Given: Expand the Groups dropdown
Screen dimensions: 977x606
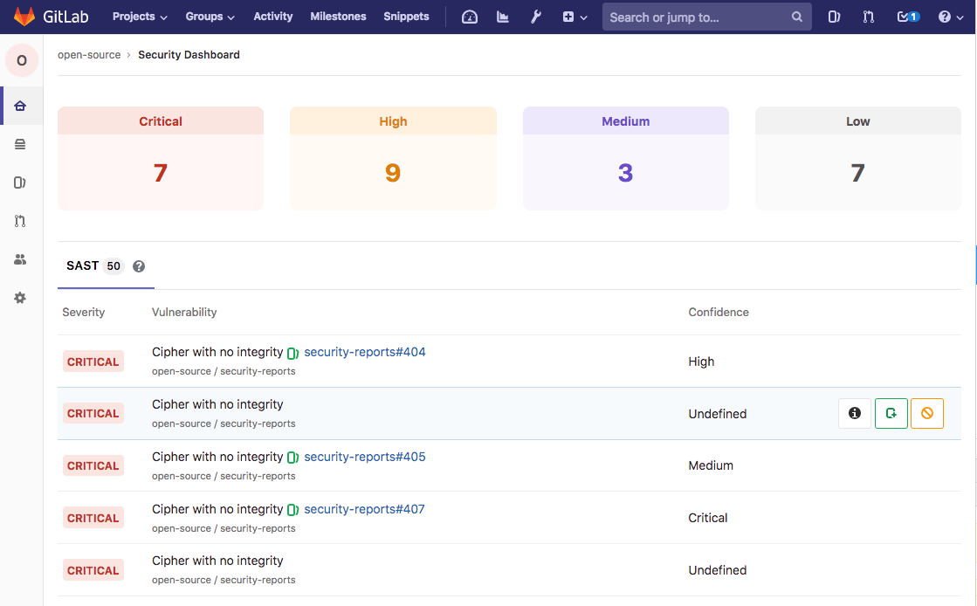Looking at the screenshot, I should [210, 17].
